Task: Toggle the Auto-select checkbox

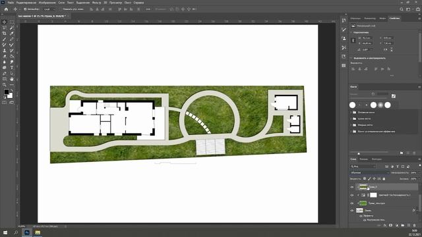Action: point(25,9)
